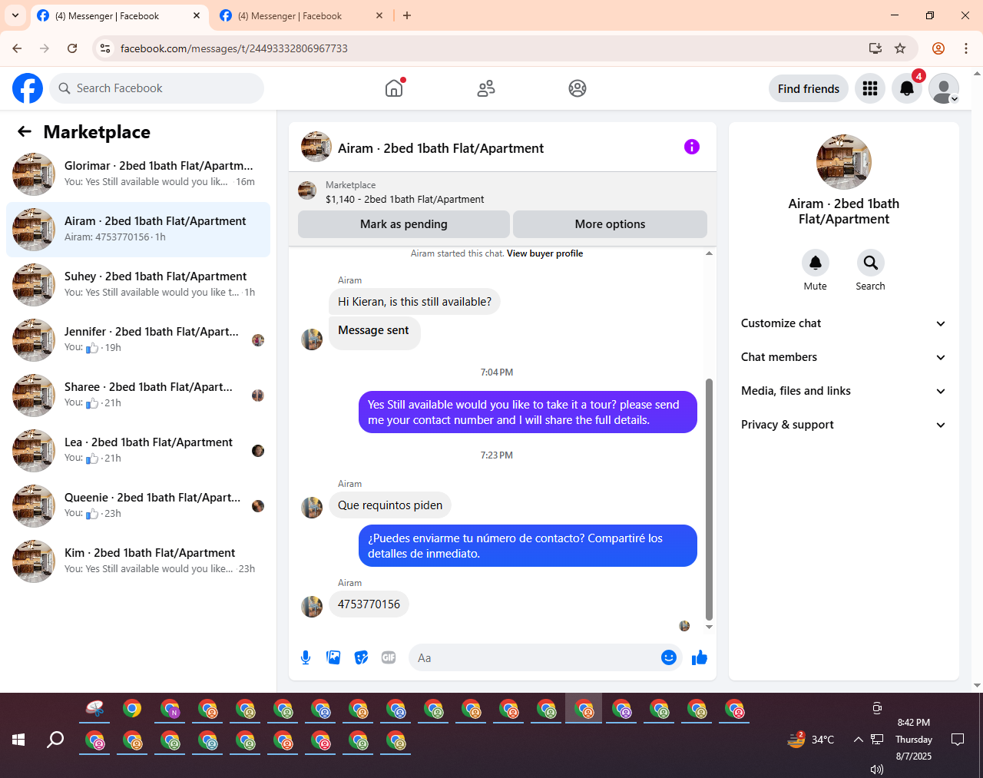Go forward in browser history

click(45, 48)
